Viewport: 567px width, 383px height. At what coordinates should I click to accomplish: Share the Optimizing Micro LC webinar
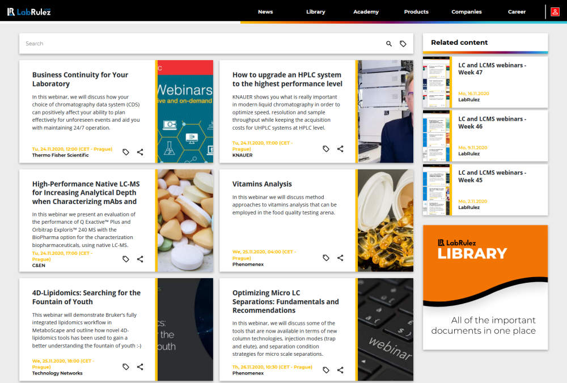click(340, 370)
